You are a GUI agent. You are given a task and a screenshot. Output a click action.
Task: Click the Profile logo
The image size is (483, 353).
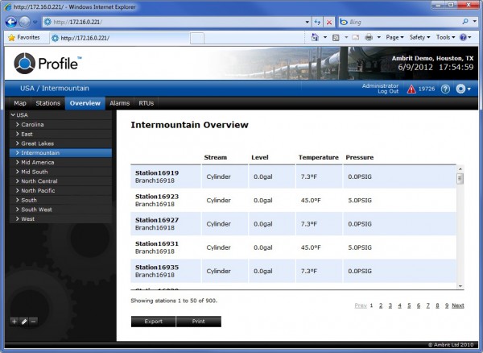[x=47, y=63]
